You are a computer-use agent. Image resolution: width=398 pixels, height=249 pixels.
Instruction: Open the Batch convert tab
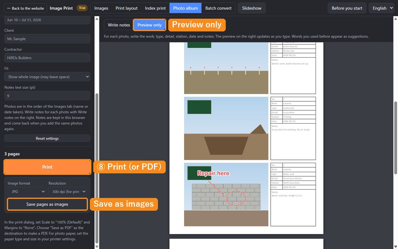[218, 8]
